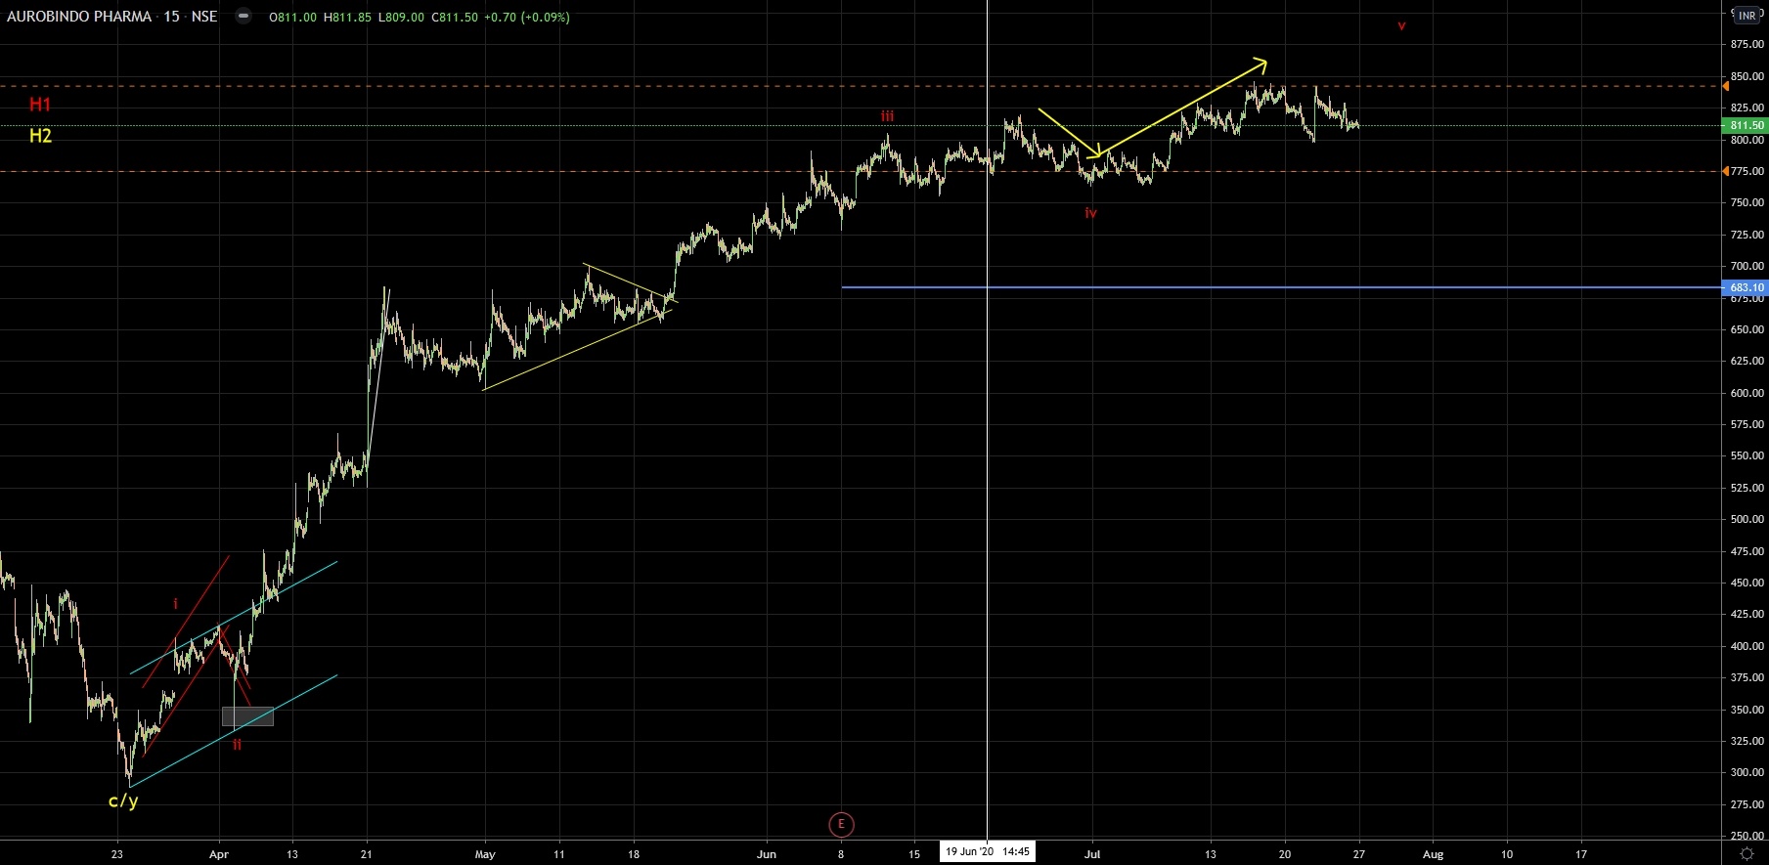Click the red wave v label
Screen dimensions: 1769x865
coord(1401,26)
